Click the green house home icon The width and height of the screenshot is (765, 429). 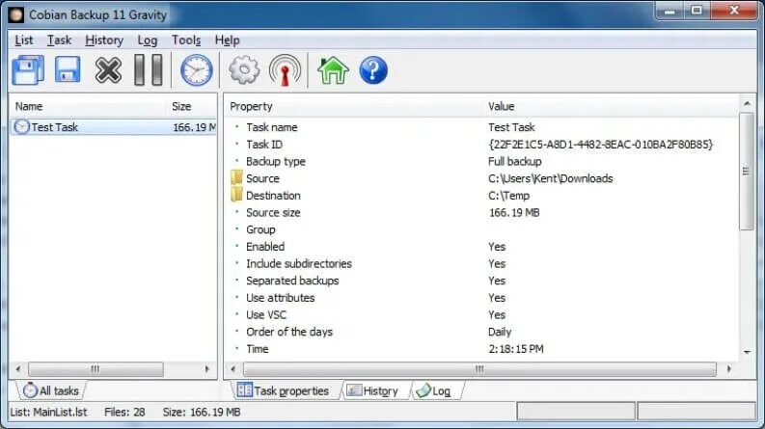[x=333, y=70]
